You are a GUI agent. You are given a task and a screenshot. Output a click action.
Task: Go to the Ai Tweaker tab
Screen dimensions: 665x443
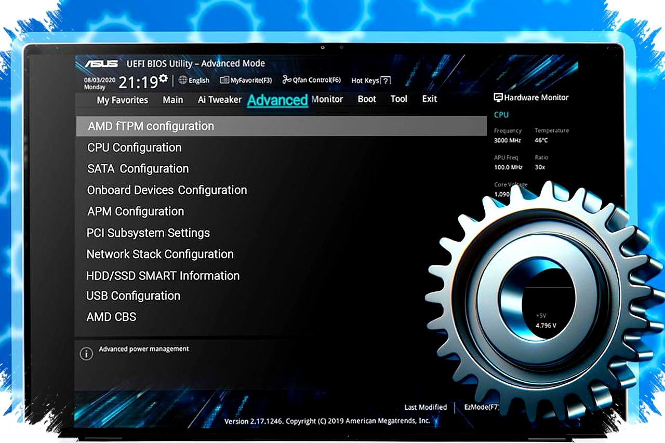pos(219,100)
